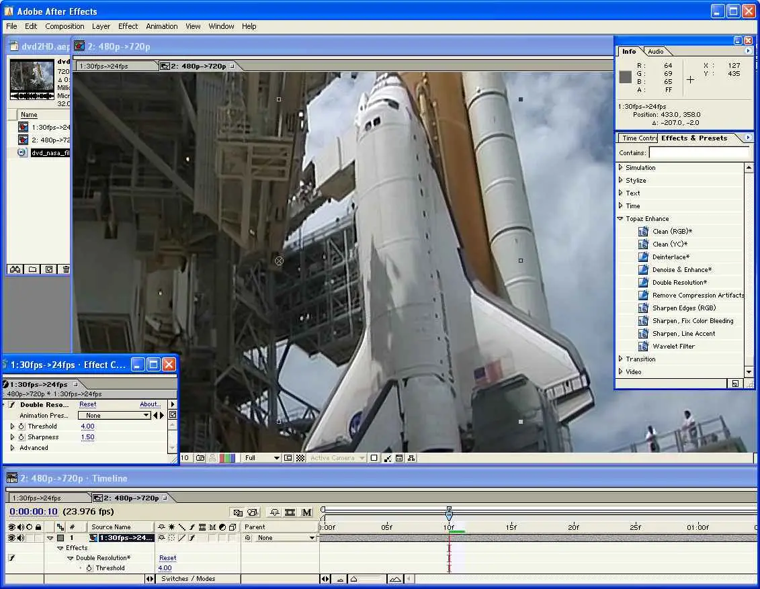
Task: Create new folder in Project panel
Action: pyautogui.click(x=32, y=269)
